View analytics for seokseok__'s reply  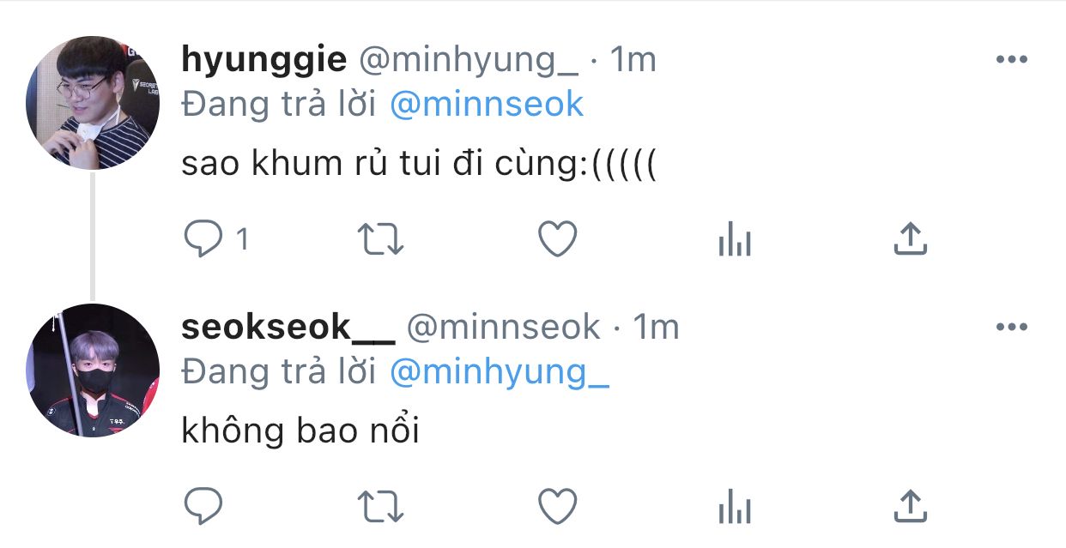click(734, 506)
